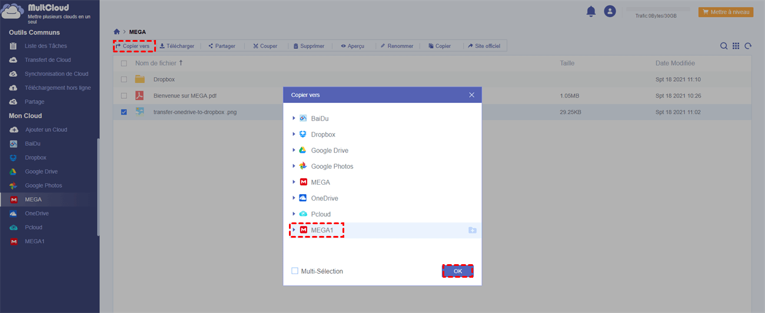The height and width of the screenshot is (313, 765).
Task: Click the Liste des Tâches icon
Action: 14,46
